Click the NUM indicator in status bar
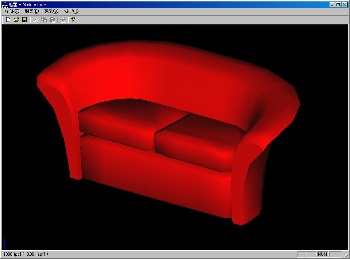Screen dimensions: 350x259 pos(322,254)
